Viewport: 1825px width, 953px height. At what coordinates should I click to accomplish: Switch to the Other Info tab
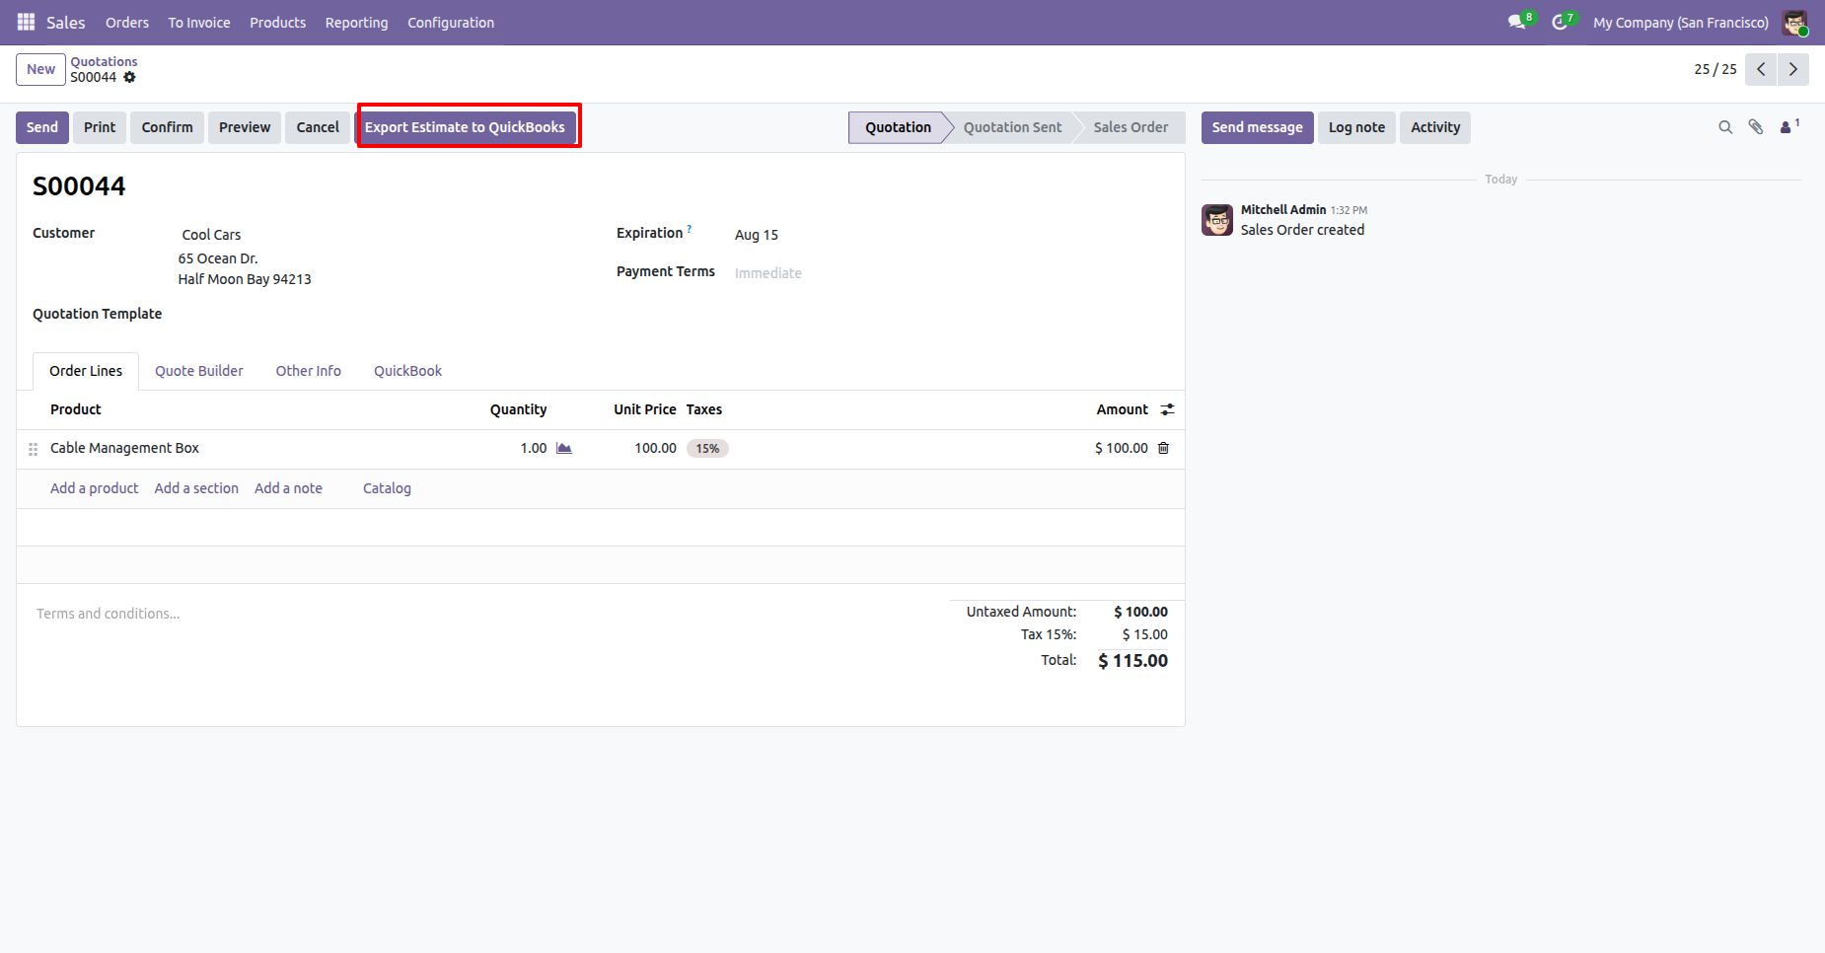point(308,371)
